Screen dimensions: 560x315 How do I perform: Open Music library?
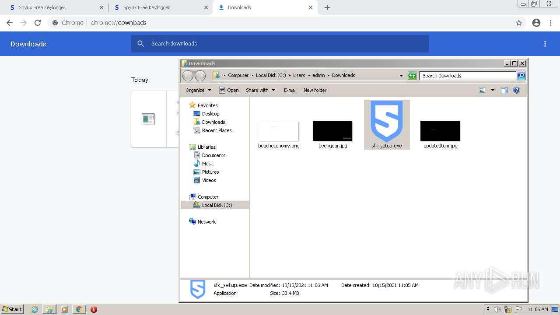[x=208, y=164]
